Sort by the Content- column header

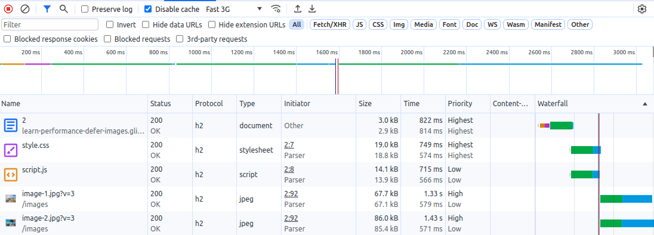512,104
